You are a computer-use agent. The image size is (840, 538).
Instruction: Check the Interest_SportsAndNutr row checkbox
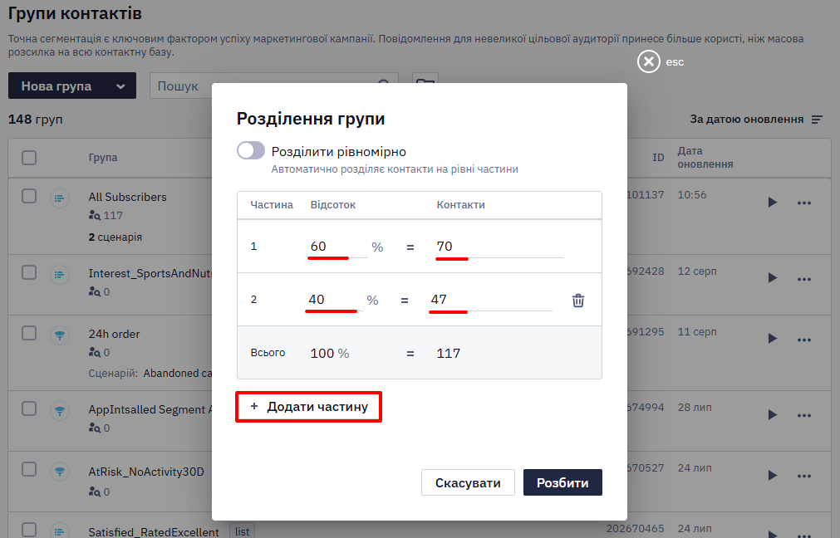29,272
